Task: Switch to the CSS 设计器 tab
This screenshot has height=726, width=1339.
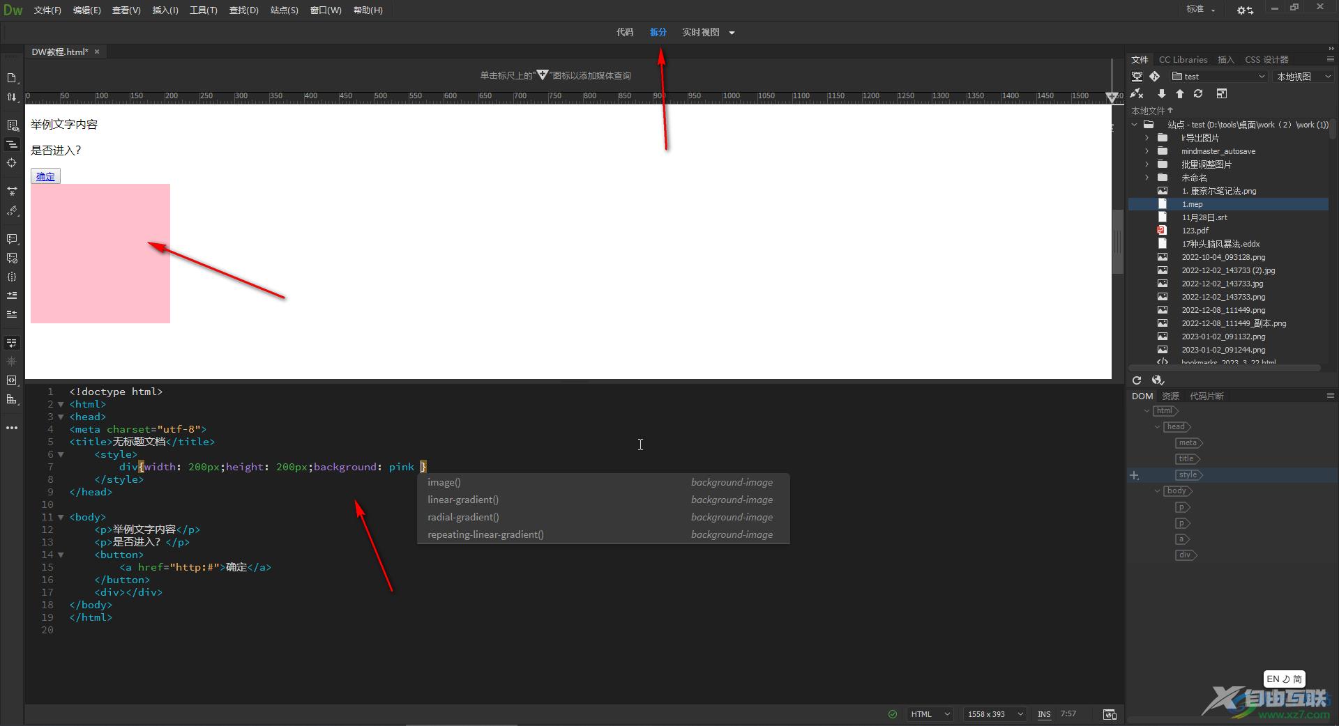Action: click(x=1266, y=59)
